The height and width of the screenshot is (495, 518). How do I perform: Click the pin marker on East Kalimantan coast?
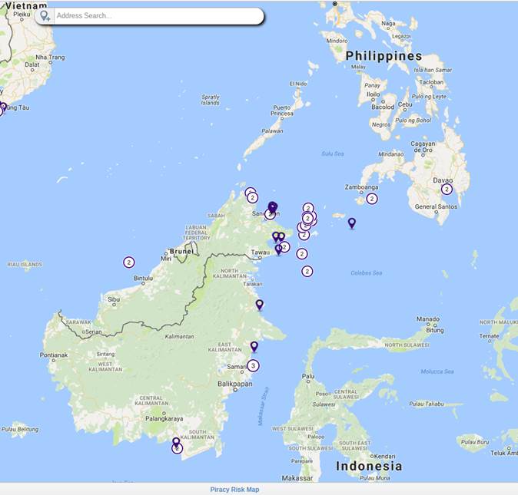(254, 347)
